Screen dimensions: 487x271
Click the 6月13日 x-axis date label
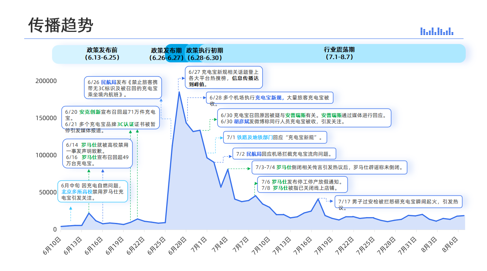click(x=73, y=246)
